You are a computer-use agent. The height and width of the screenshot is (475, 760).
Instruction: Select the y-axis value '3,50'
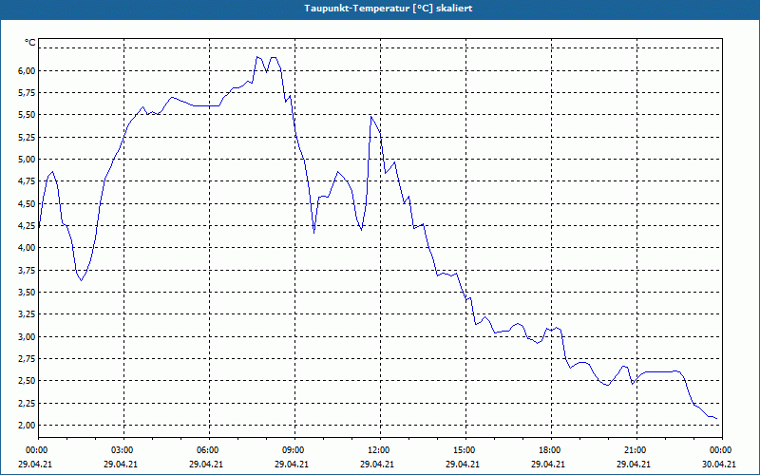[28, 292]
